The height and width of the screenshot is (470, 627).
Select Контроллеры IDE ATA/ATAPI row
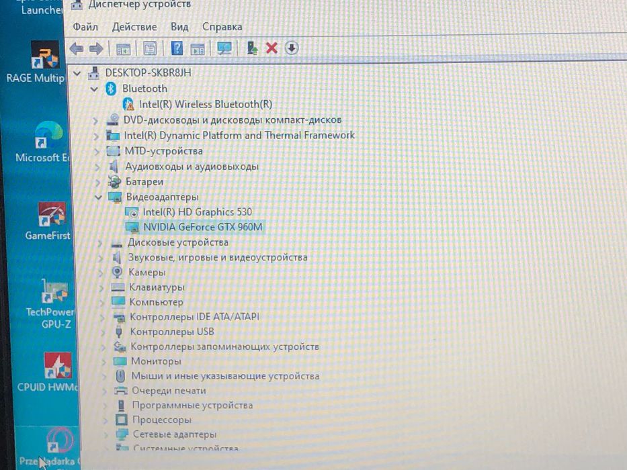point(194,317)
